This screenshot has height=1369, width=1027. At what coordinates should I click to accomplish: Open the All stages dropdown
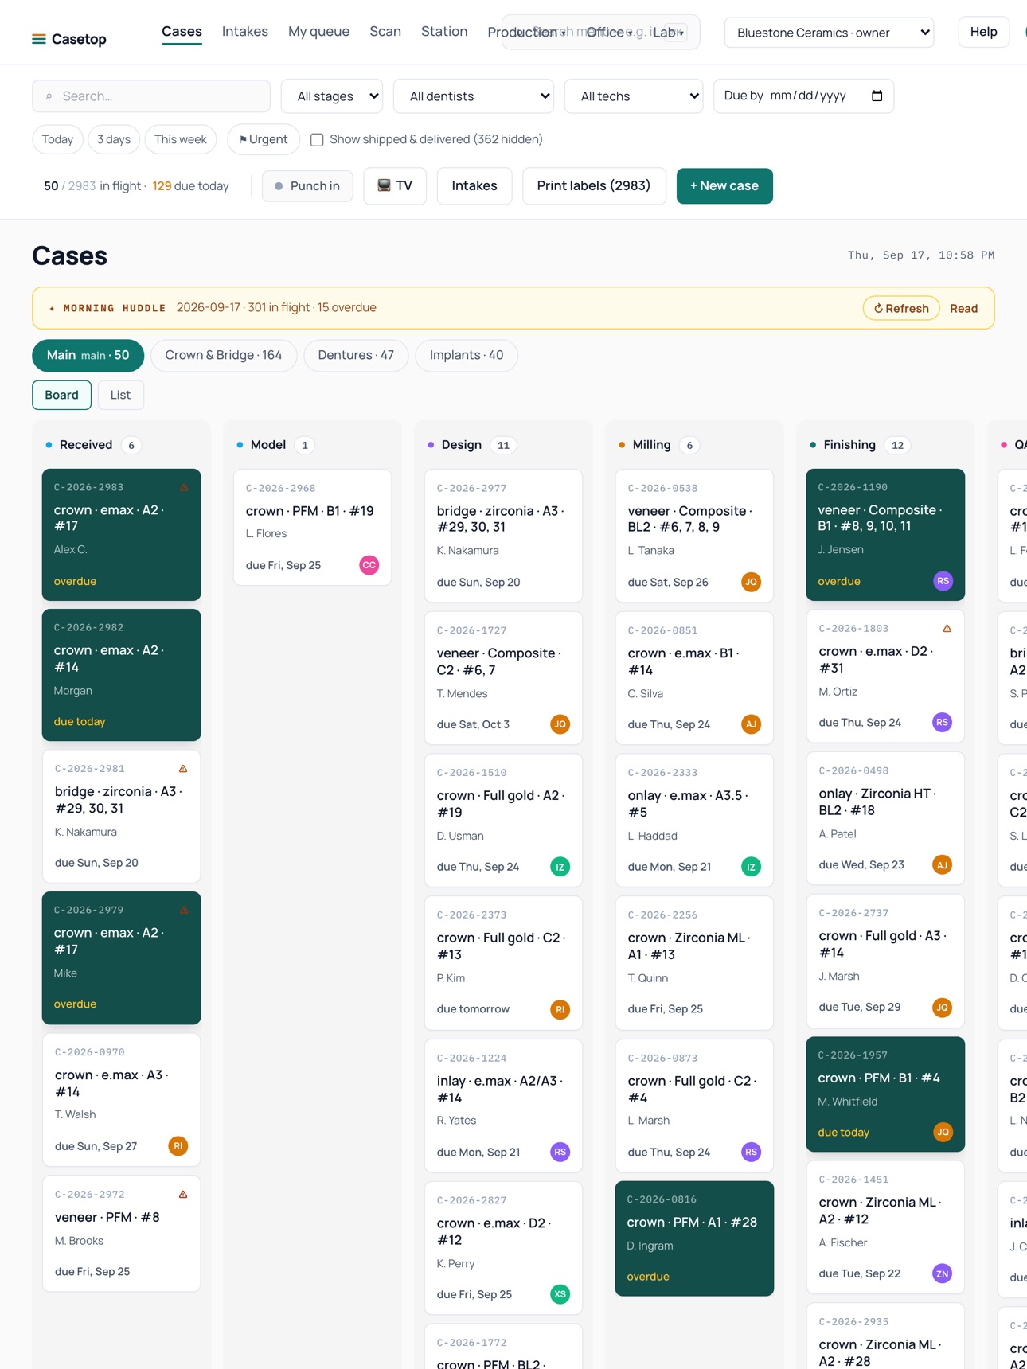332,96
